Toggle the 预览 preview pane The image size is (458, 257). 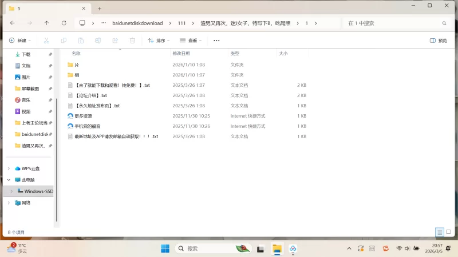coord(439,41)
